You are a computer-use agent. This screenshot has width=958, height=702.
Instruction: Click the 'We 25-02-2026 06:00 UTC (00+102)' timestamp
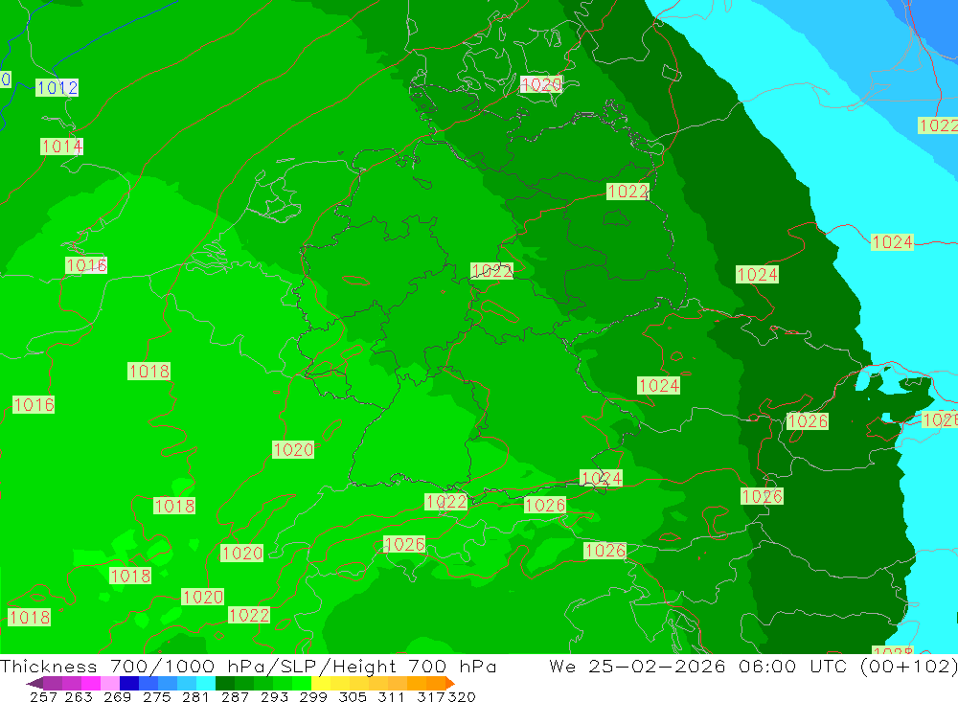click(x=753, y=666)
